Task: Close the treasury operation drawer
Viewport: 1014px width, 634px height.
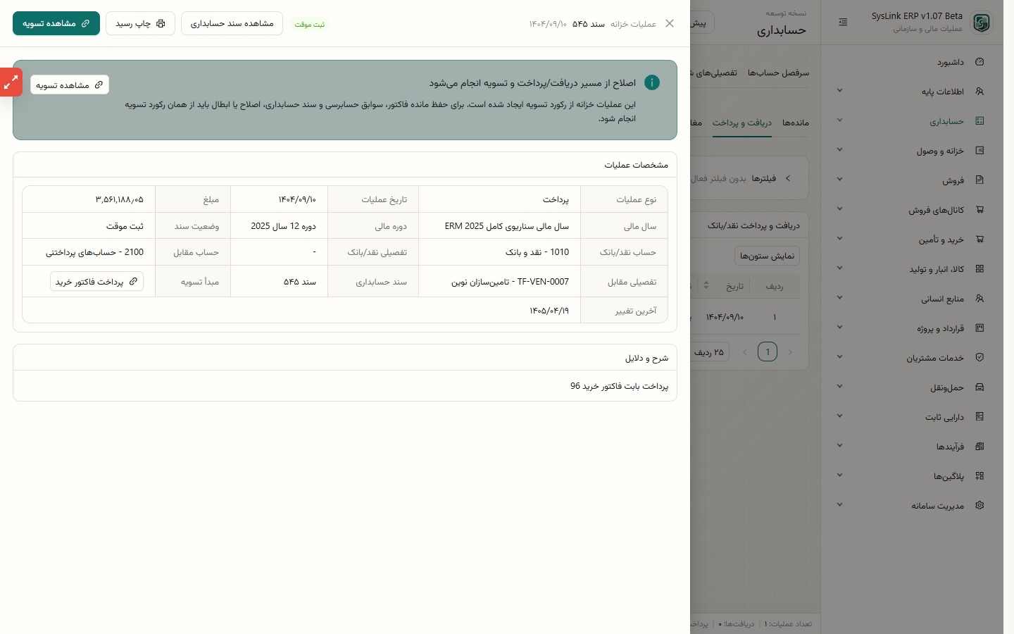Action: tap(670, 23)
